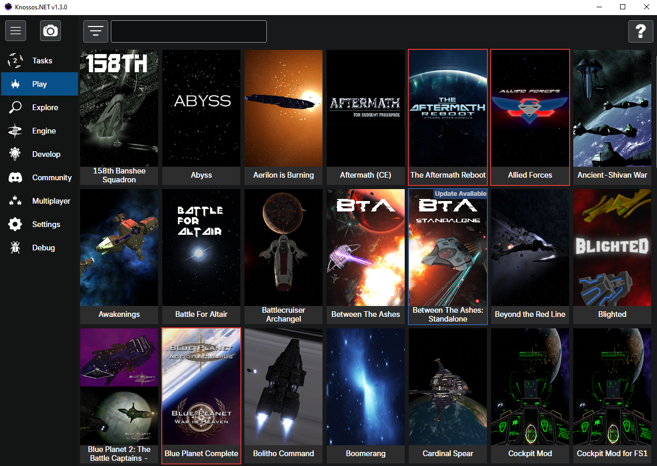Open the Tasks tab

pyautogui.click(x=40, y=61)
